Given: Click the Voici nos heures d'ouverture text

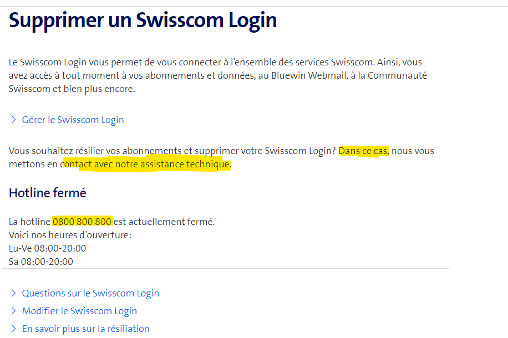Looking at the screenshot, I should [69, 235].
